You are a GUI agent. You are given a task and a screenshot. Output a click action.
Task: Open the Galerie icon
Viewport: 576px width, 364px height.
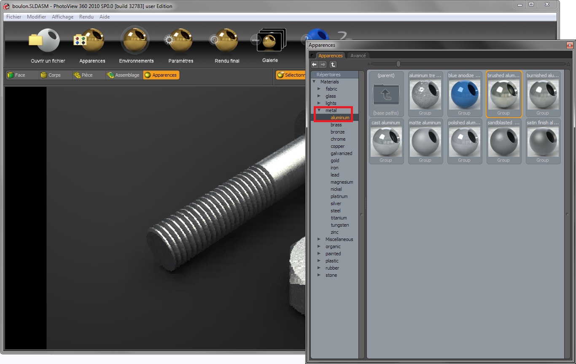point(270,41)
